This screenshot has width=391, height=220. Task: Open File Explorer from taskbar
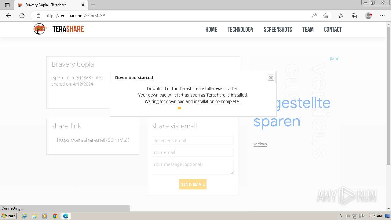coord(35,216)
